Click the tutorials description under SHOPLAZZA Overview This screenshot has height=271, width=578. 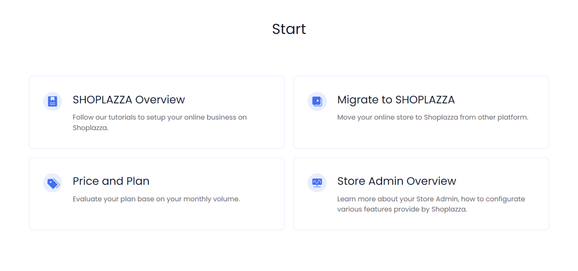point(160,122)
